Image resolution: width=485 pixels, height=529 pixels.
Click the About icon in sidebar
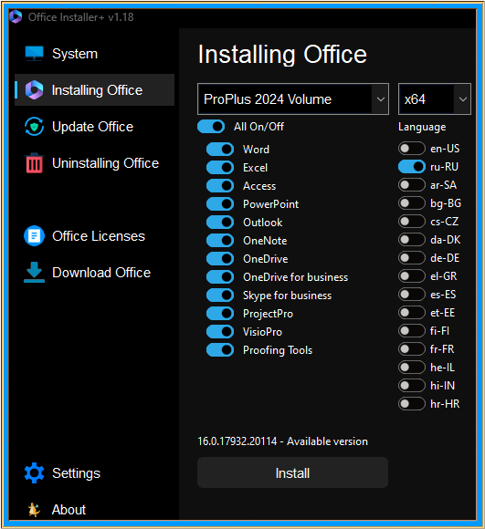(34, 510)
